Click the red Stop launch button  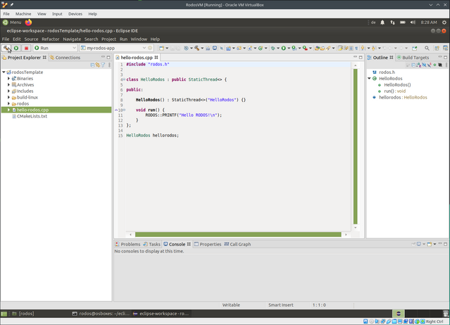(x=26, y=48)
